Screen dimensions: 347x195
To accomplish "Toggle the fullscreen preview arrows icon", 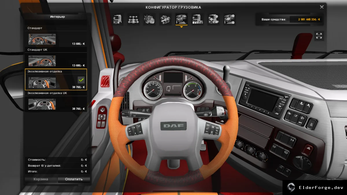I will [x=319, y=36].
